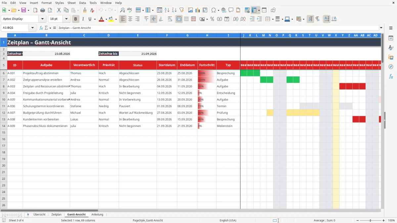397x223 pixels.
Task: Switch to the Anleitung sheet tab
Action: coord(97,214)
